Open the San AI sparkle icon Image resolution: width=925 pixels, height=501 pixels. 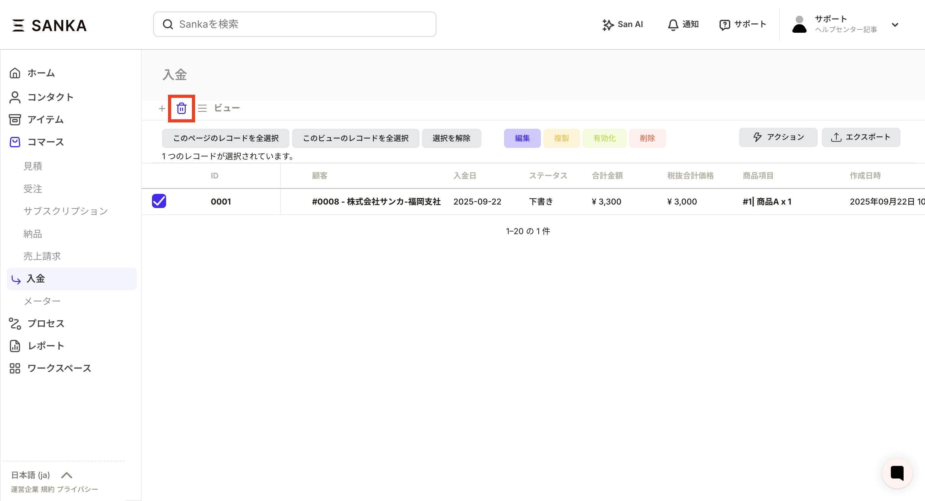pyautogui.click(x=608, y=25)
